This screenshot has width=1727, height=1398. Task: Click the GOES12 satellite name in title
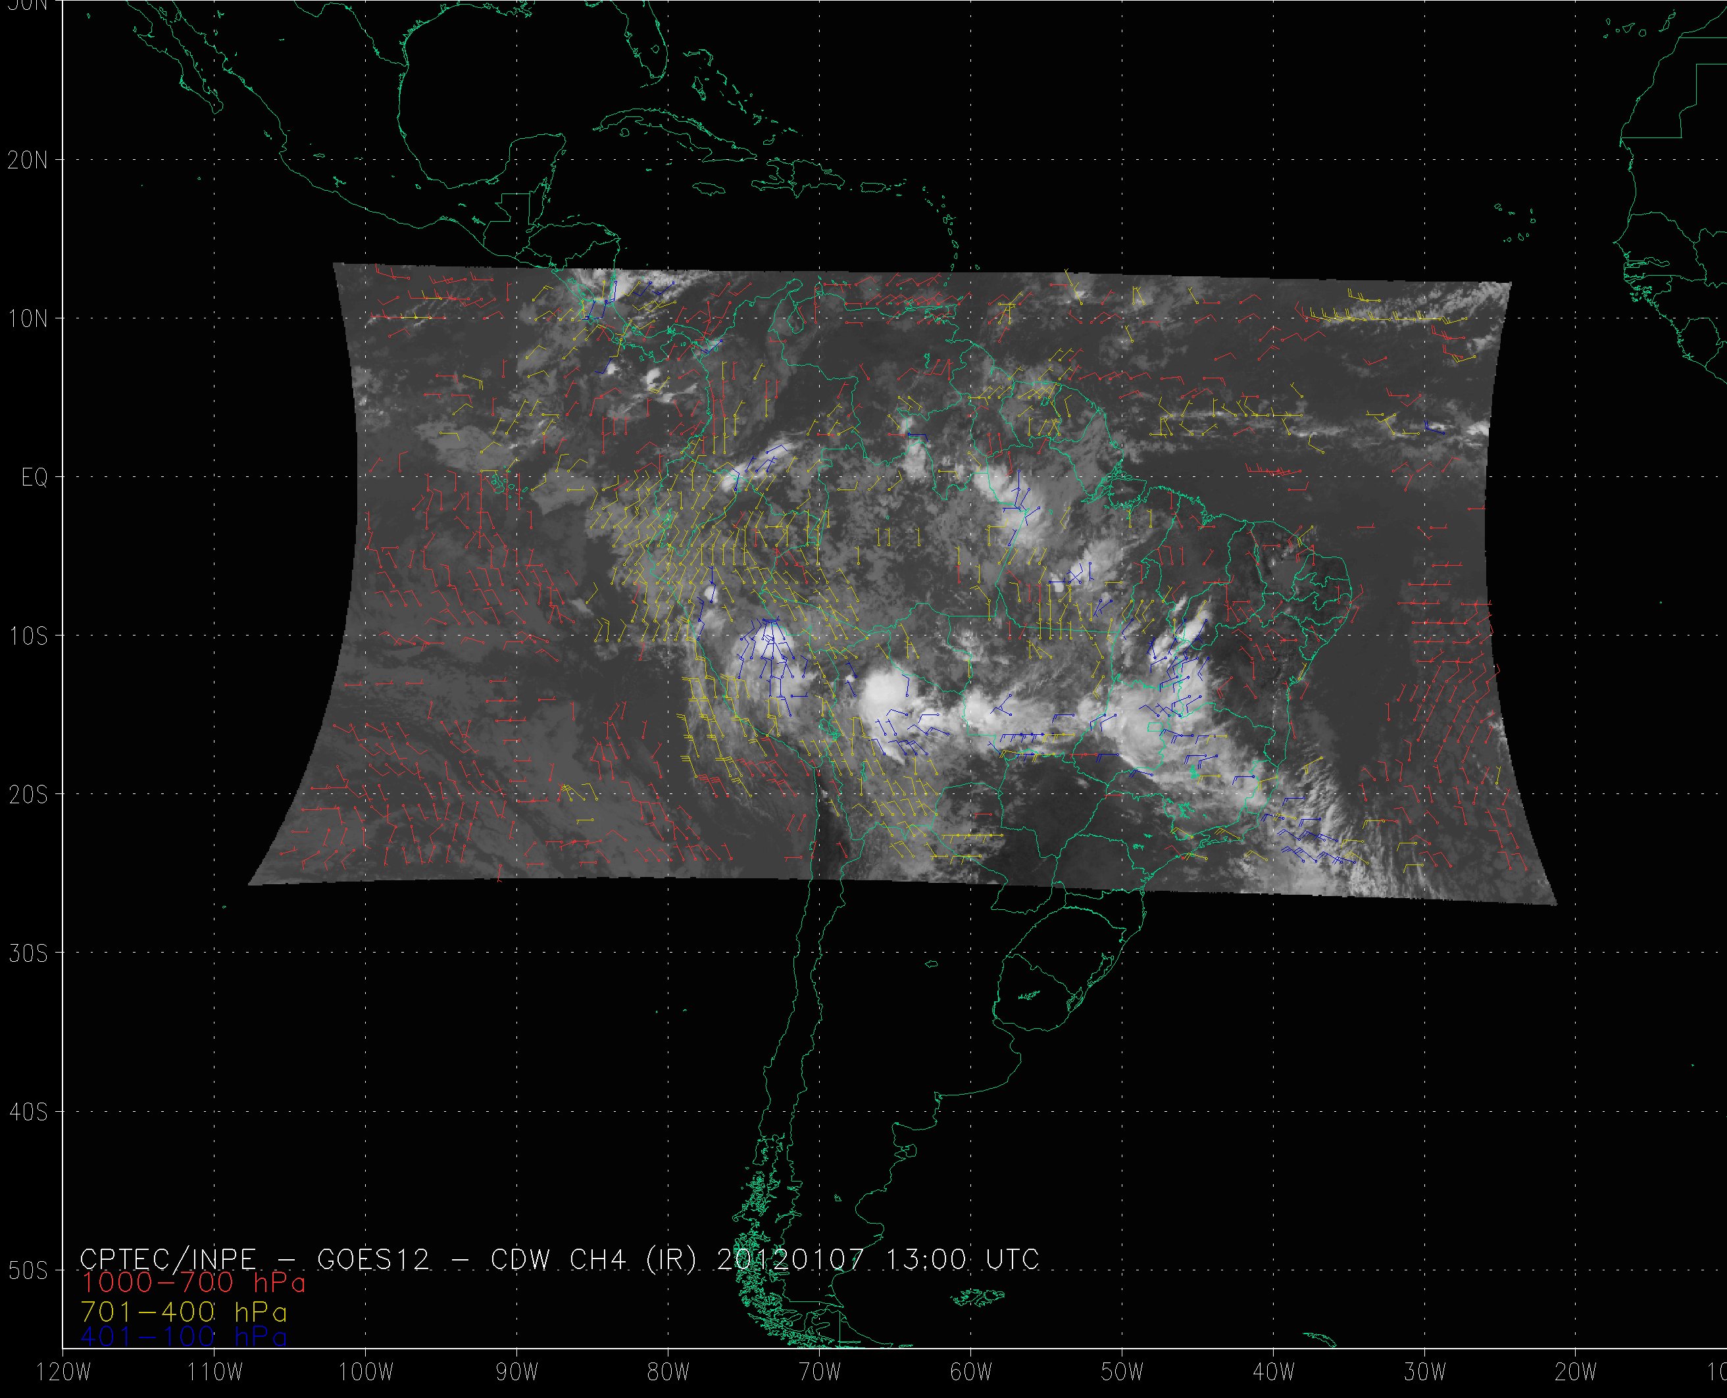click(374, 1259)
